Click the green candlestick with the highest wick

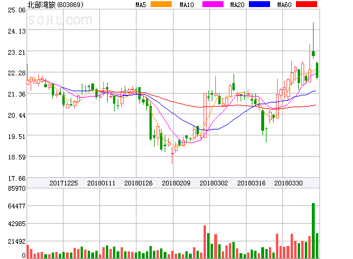(313, 41)
